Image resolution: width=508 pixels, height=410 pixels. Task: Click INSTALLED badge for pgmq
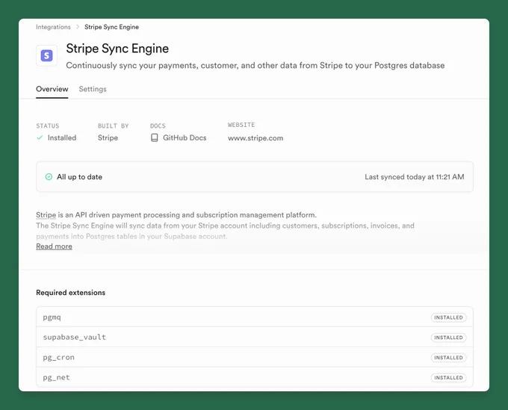click(449, 317)
